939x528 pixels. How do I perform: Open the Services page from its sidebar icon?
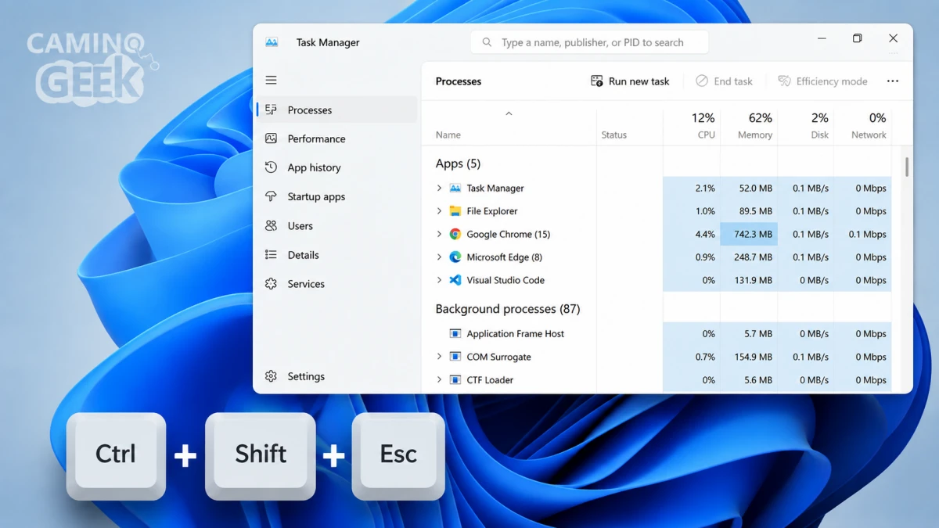(x=271, y=283)
